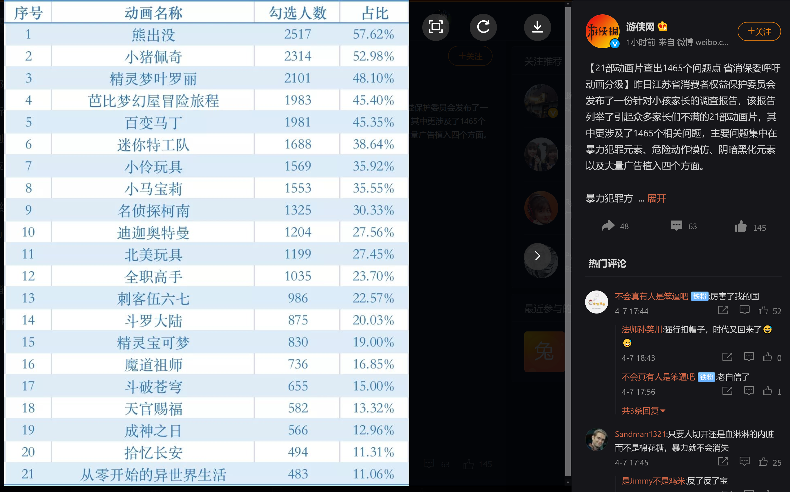Screen dimensions: 790x492
Task: Open the avatar of commenter 不会真有人是笨逼吧
Action: coord(596,302)
